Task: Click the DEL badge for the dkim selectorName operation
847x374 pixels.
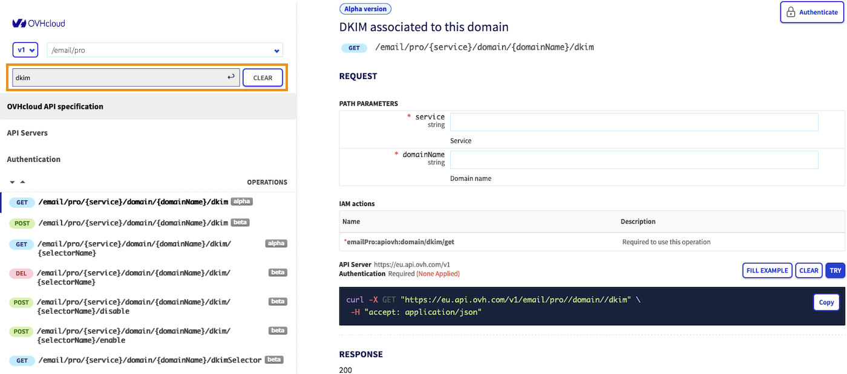Action: pyautogui.click(x=21, y=274)
